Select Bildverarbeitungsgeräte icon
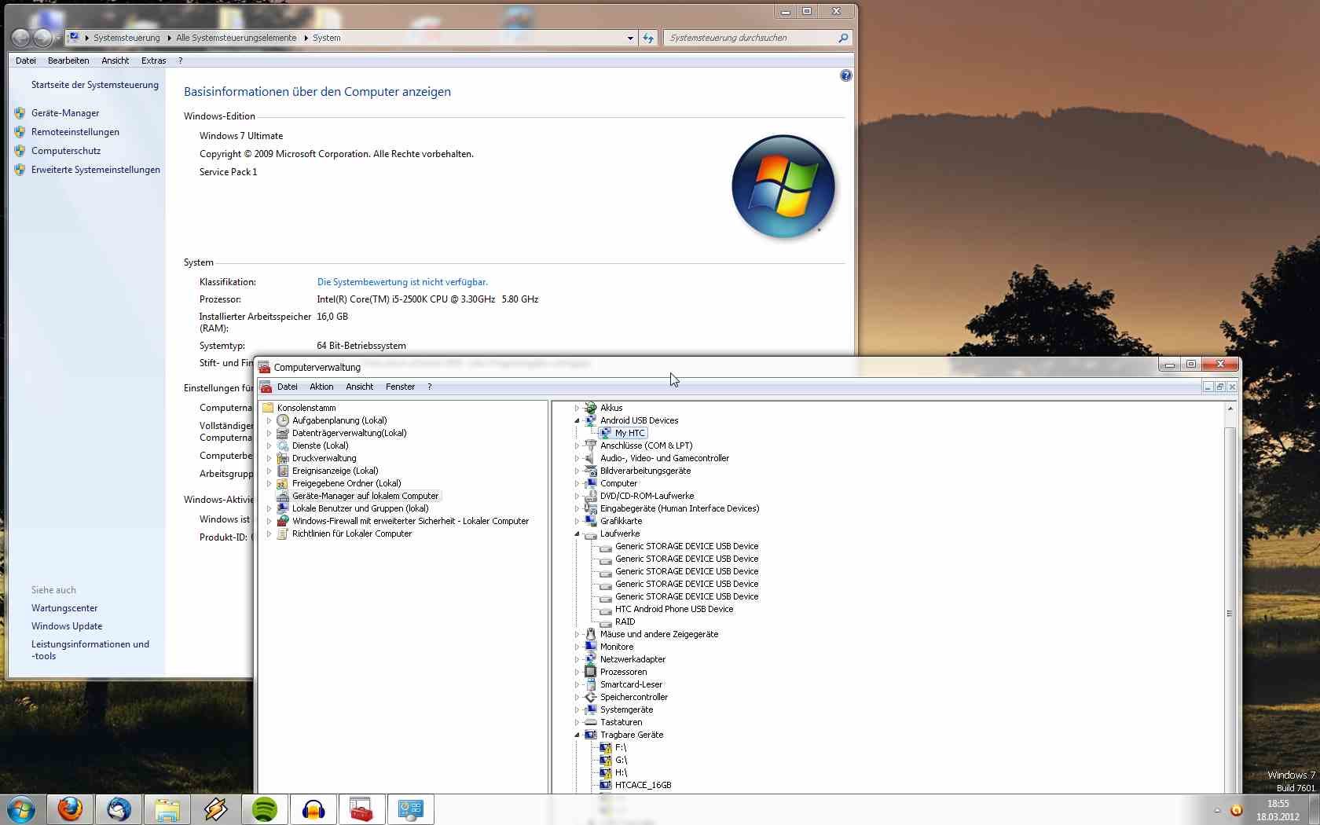 [x=591, y=471]
